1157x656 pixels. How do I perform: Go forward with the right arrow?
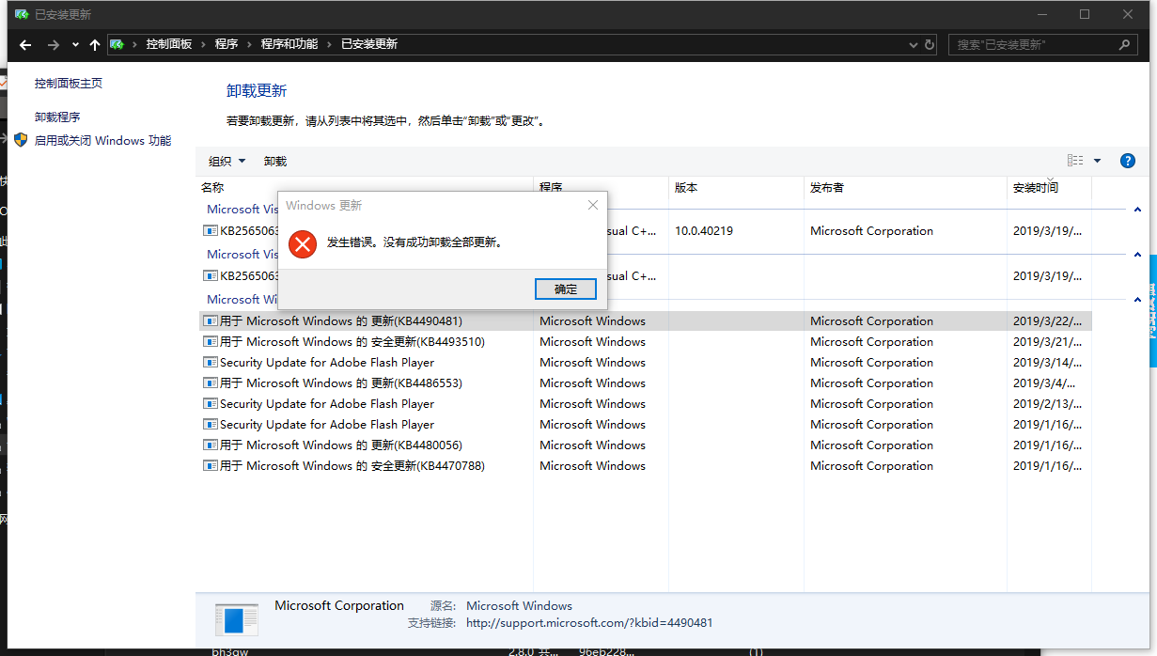tap(54, 44)
